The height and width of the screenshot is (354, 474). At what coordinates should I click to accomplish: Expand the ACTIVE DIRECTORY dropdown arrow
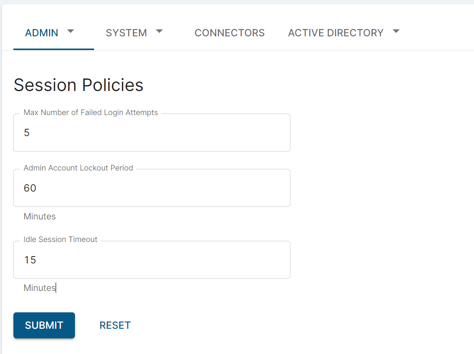click(x=396, y=32)
